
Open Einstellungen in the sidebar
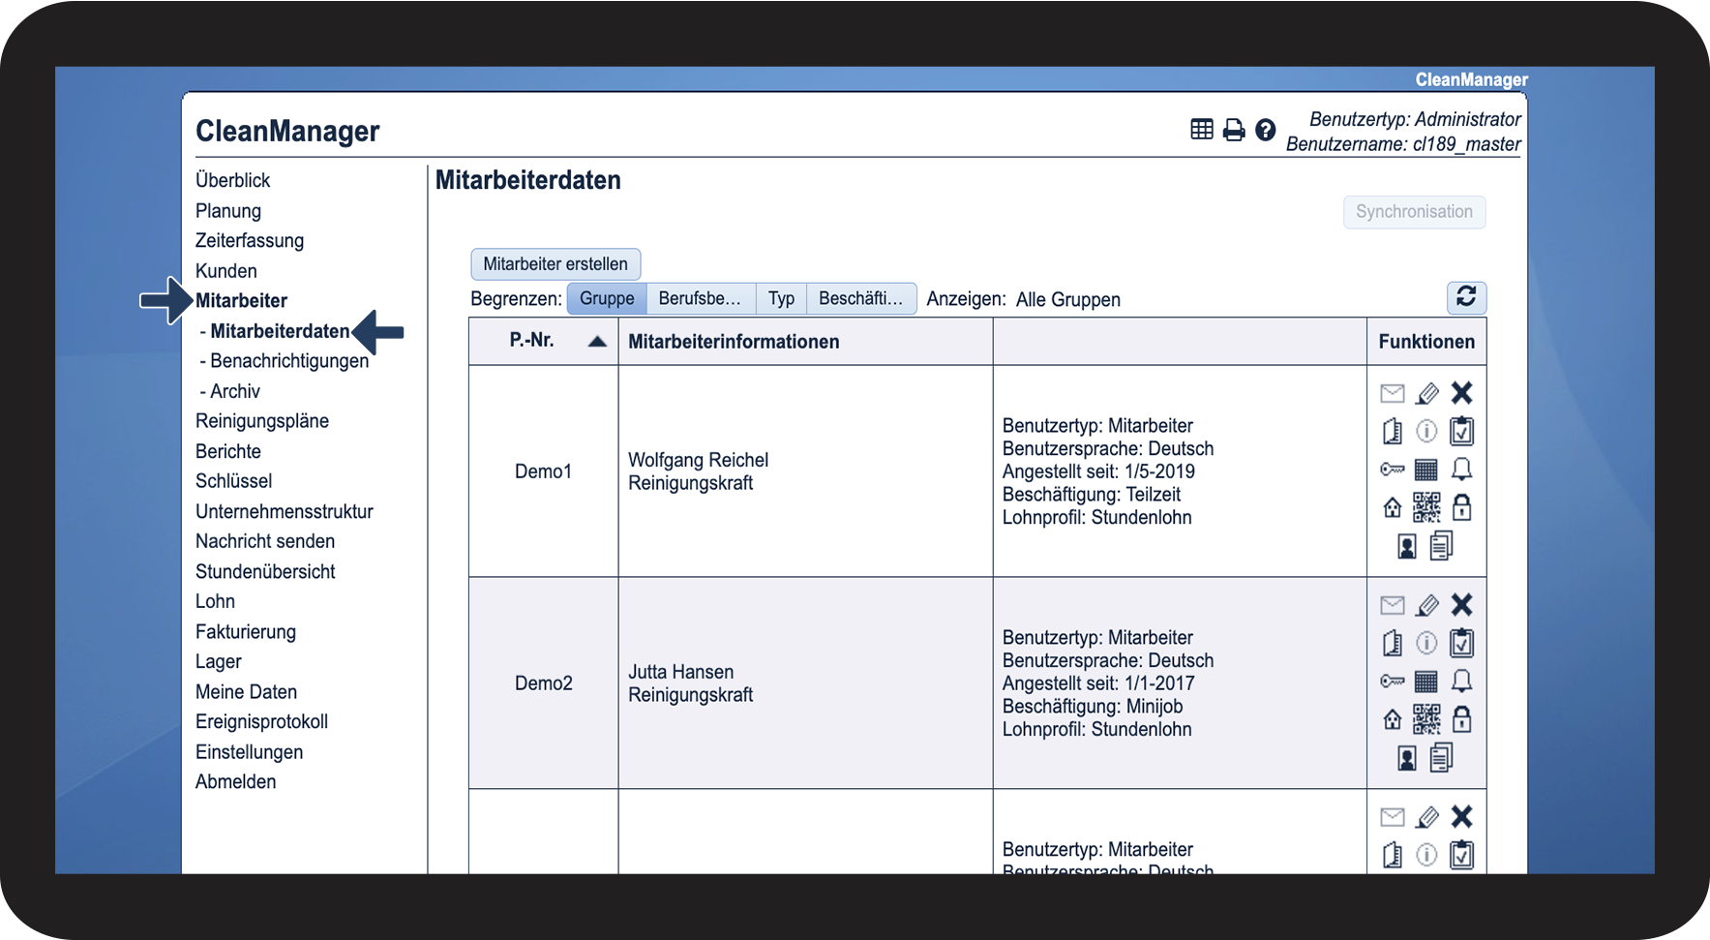coord(249,752)
